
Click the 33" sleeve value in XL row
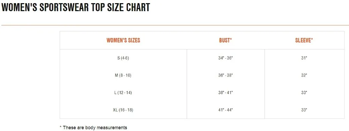coord(304,110)
